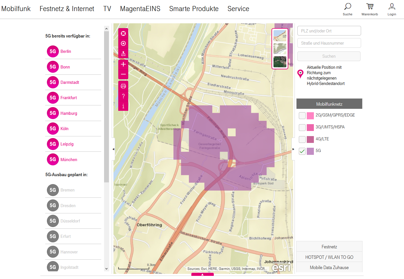Click the target circle map tool
This screenshot has height=279, width=404.
point(123,43)
